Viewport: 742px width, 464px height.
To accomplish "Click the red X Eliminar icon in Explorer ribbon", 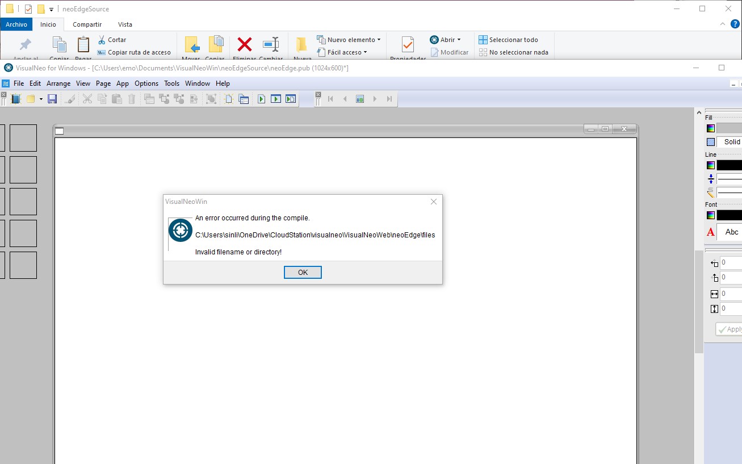I will (245, 44).
